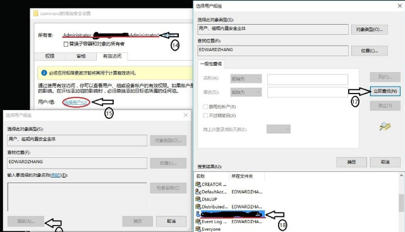Click 位置(L)... in the right dialog

pyautogui.click(x=370, y=51)
